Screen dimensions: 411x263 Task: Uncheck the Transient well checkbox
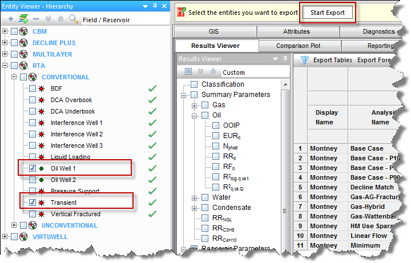click(33, 203)
